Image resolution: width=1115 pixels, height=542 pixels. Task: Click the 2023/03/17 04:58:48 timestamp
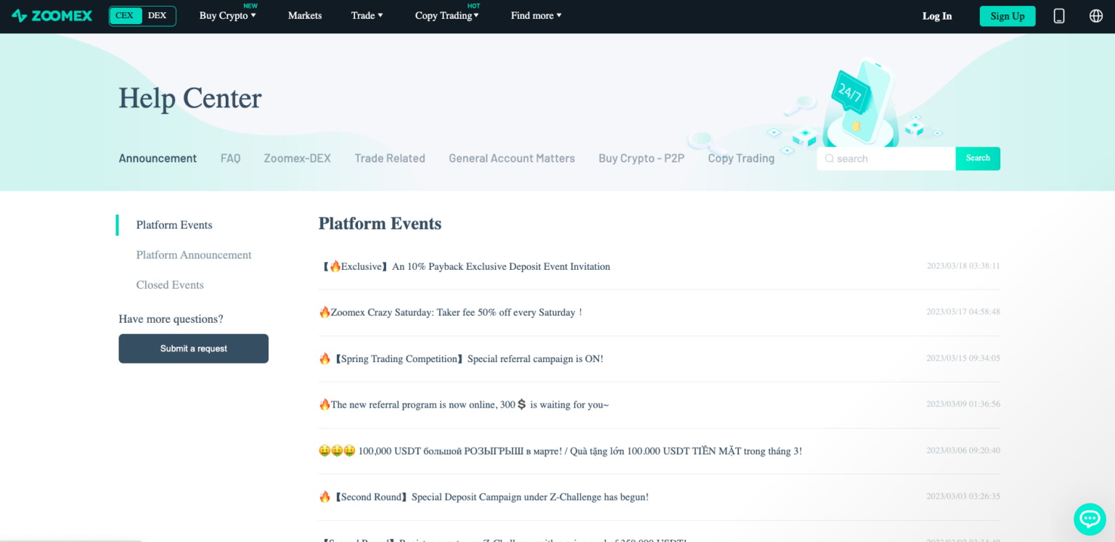tap(963, 312)
